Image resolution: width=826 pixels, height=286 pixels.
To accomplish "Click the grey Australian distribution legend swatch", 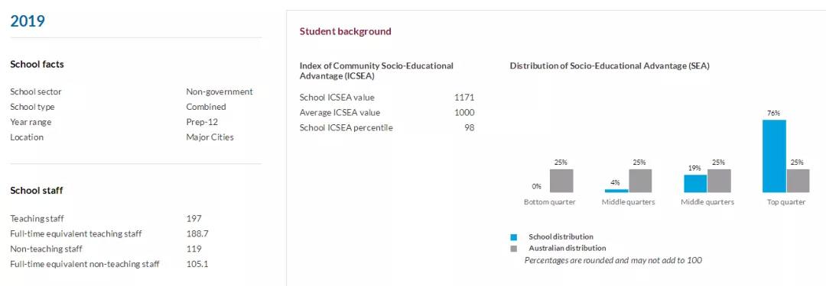I will pyautogui.click(x=514, y=248).
